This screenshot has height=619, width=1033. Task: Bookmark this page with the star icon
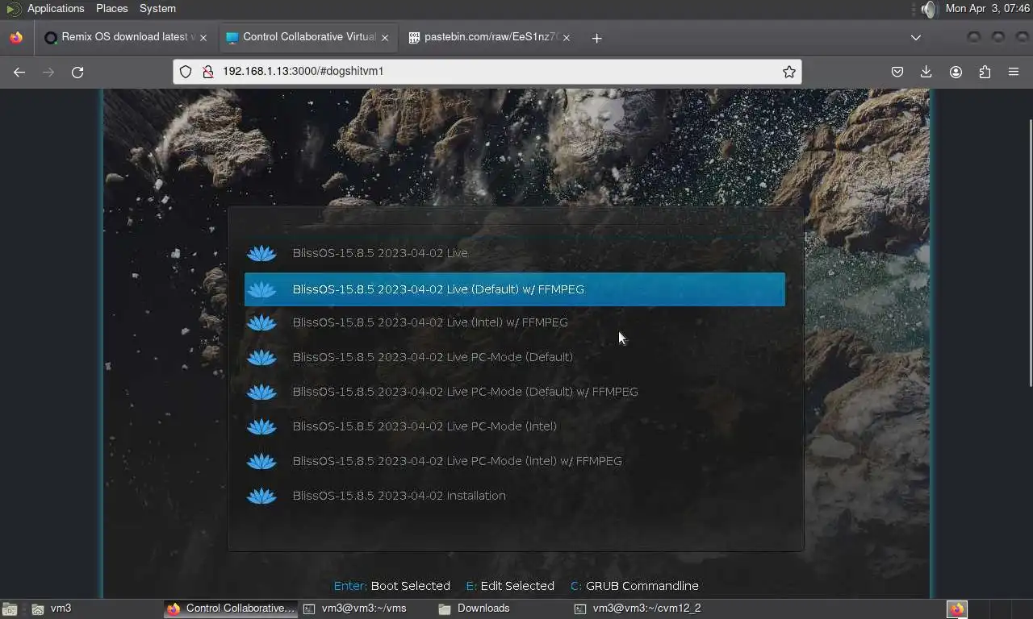point(789,72)
